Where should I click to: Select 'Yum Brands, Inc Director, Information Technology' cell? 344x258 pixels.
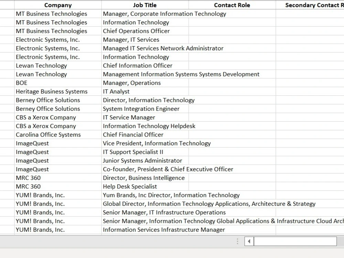(145, 195)
